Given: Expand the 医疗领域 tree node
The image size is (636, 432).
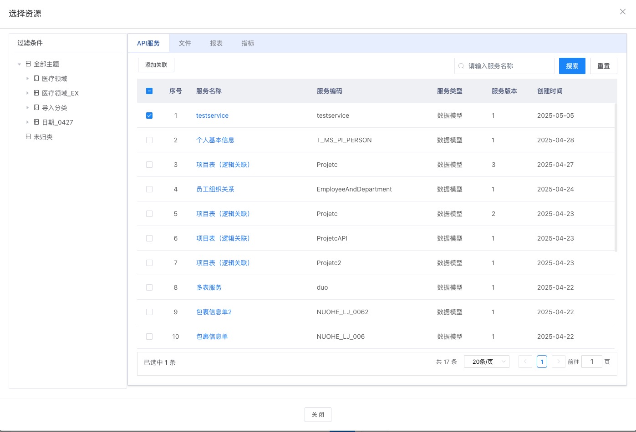Looking at the screenshot, I should tap(27, 79).
